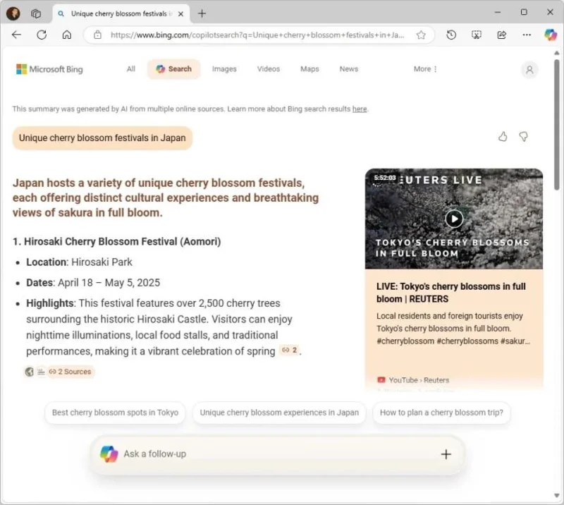The width and height of the screenshot is (564, 505).
Task: Switch to Maps tab
Action: pos(309,68)
